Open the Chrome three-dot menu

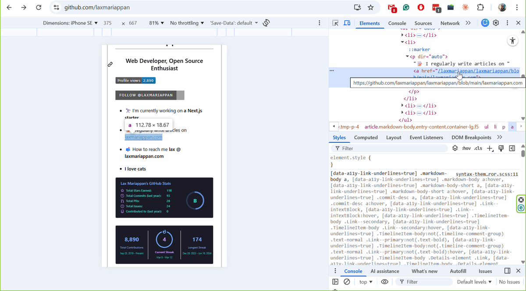click(517, 7)
